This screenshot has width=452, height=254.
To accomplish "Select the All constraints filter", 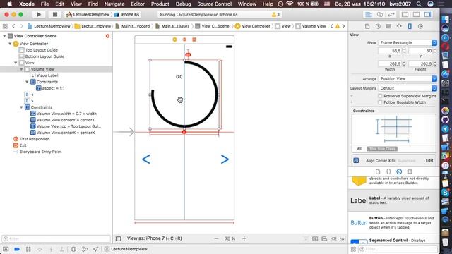I will pos(359,149).
